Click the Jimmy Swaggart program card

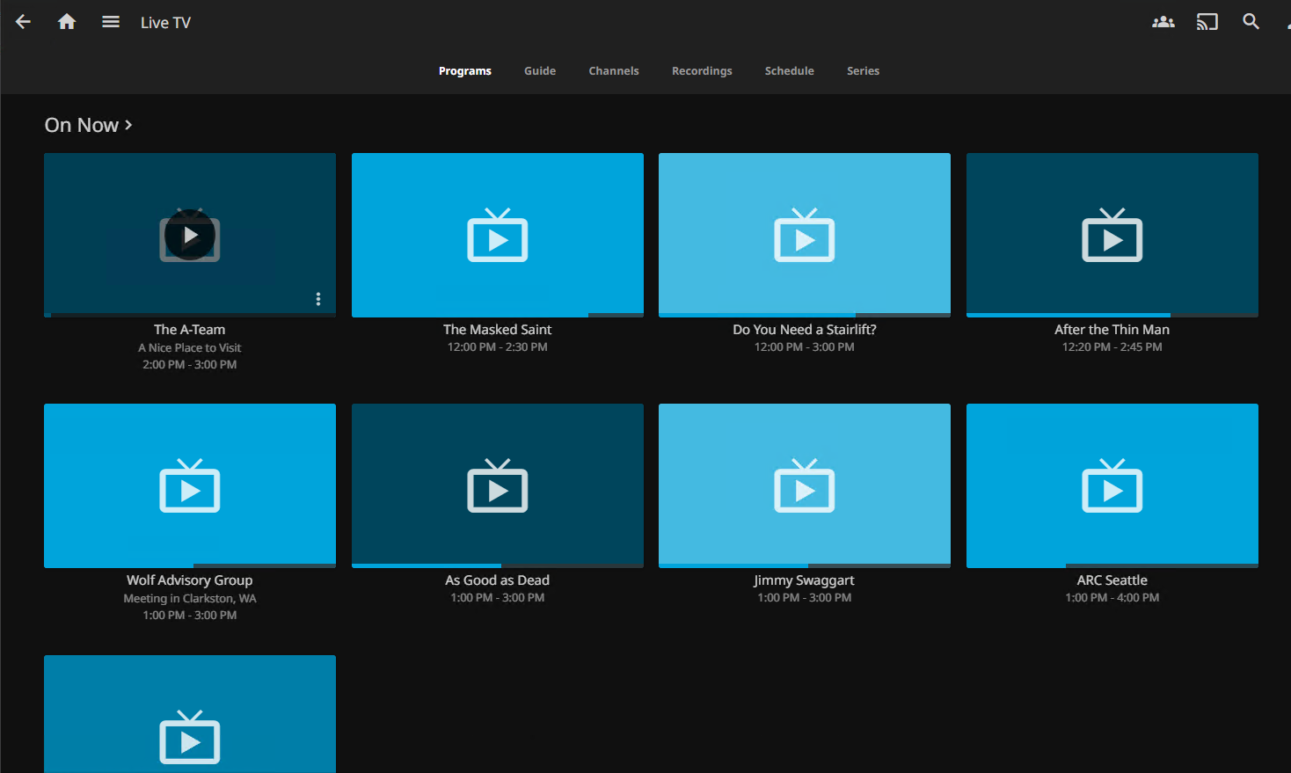click(804, 485)
